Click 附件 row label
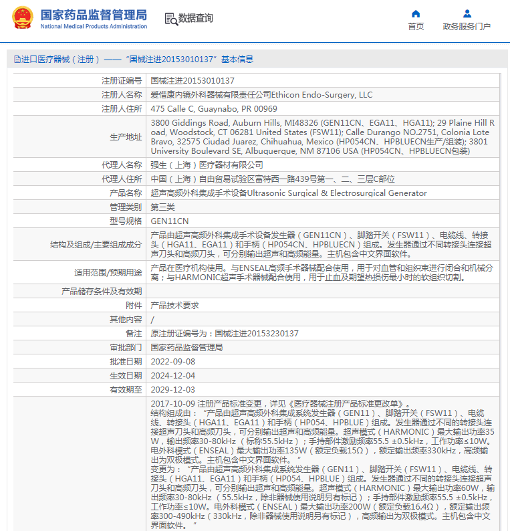This screenshot has width=510, height=531. [134, 306]
